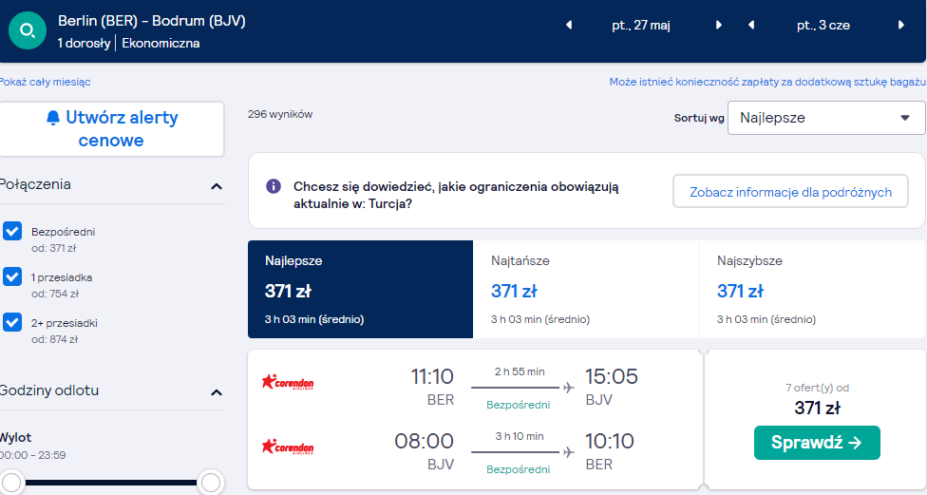Go to previous departure date before 27 maj
This screenshot has width=927, height=495.
click(569, 25)
